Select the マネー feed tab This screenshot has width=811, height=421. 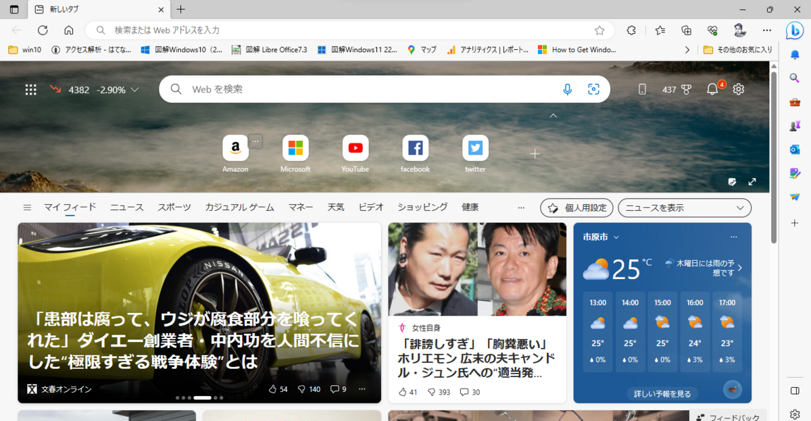[x=300, y=207]
